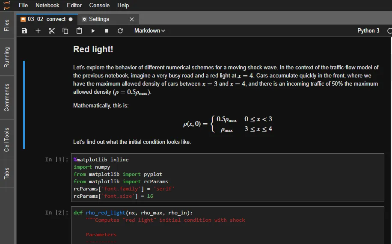This screenshot has width=392, height=244.
Task: Save the notebook with the disk icon
Action: click(24, 31)
